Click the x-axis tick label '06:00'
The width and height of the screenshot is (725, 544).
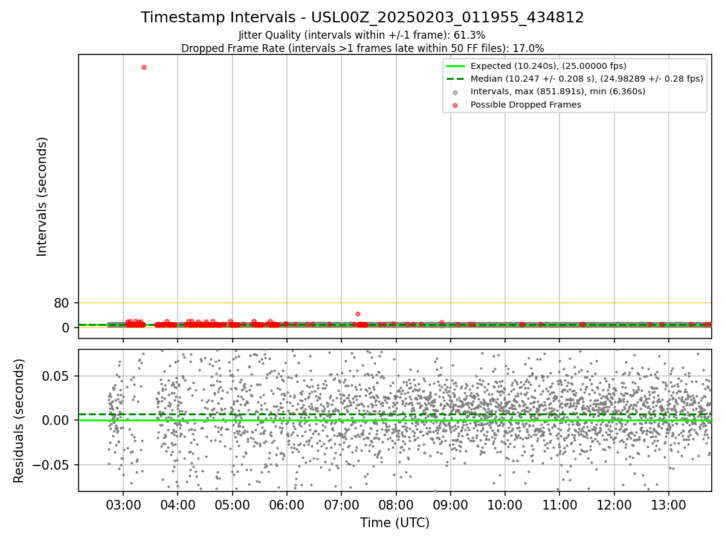click(x=287, y=505)
